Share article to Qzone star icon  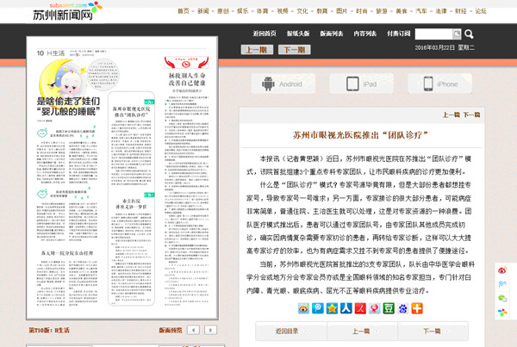coord(332,308)
